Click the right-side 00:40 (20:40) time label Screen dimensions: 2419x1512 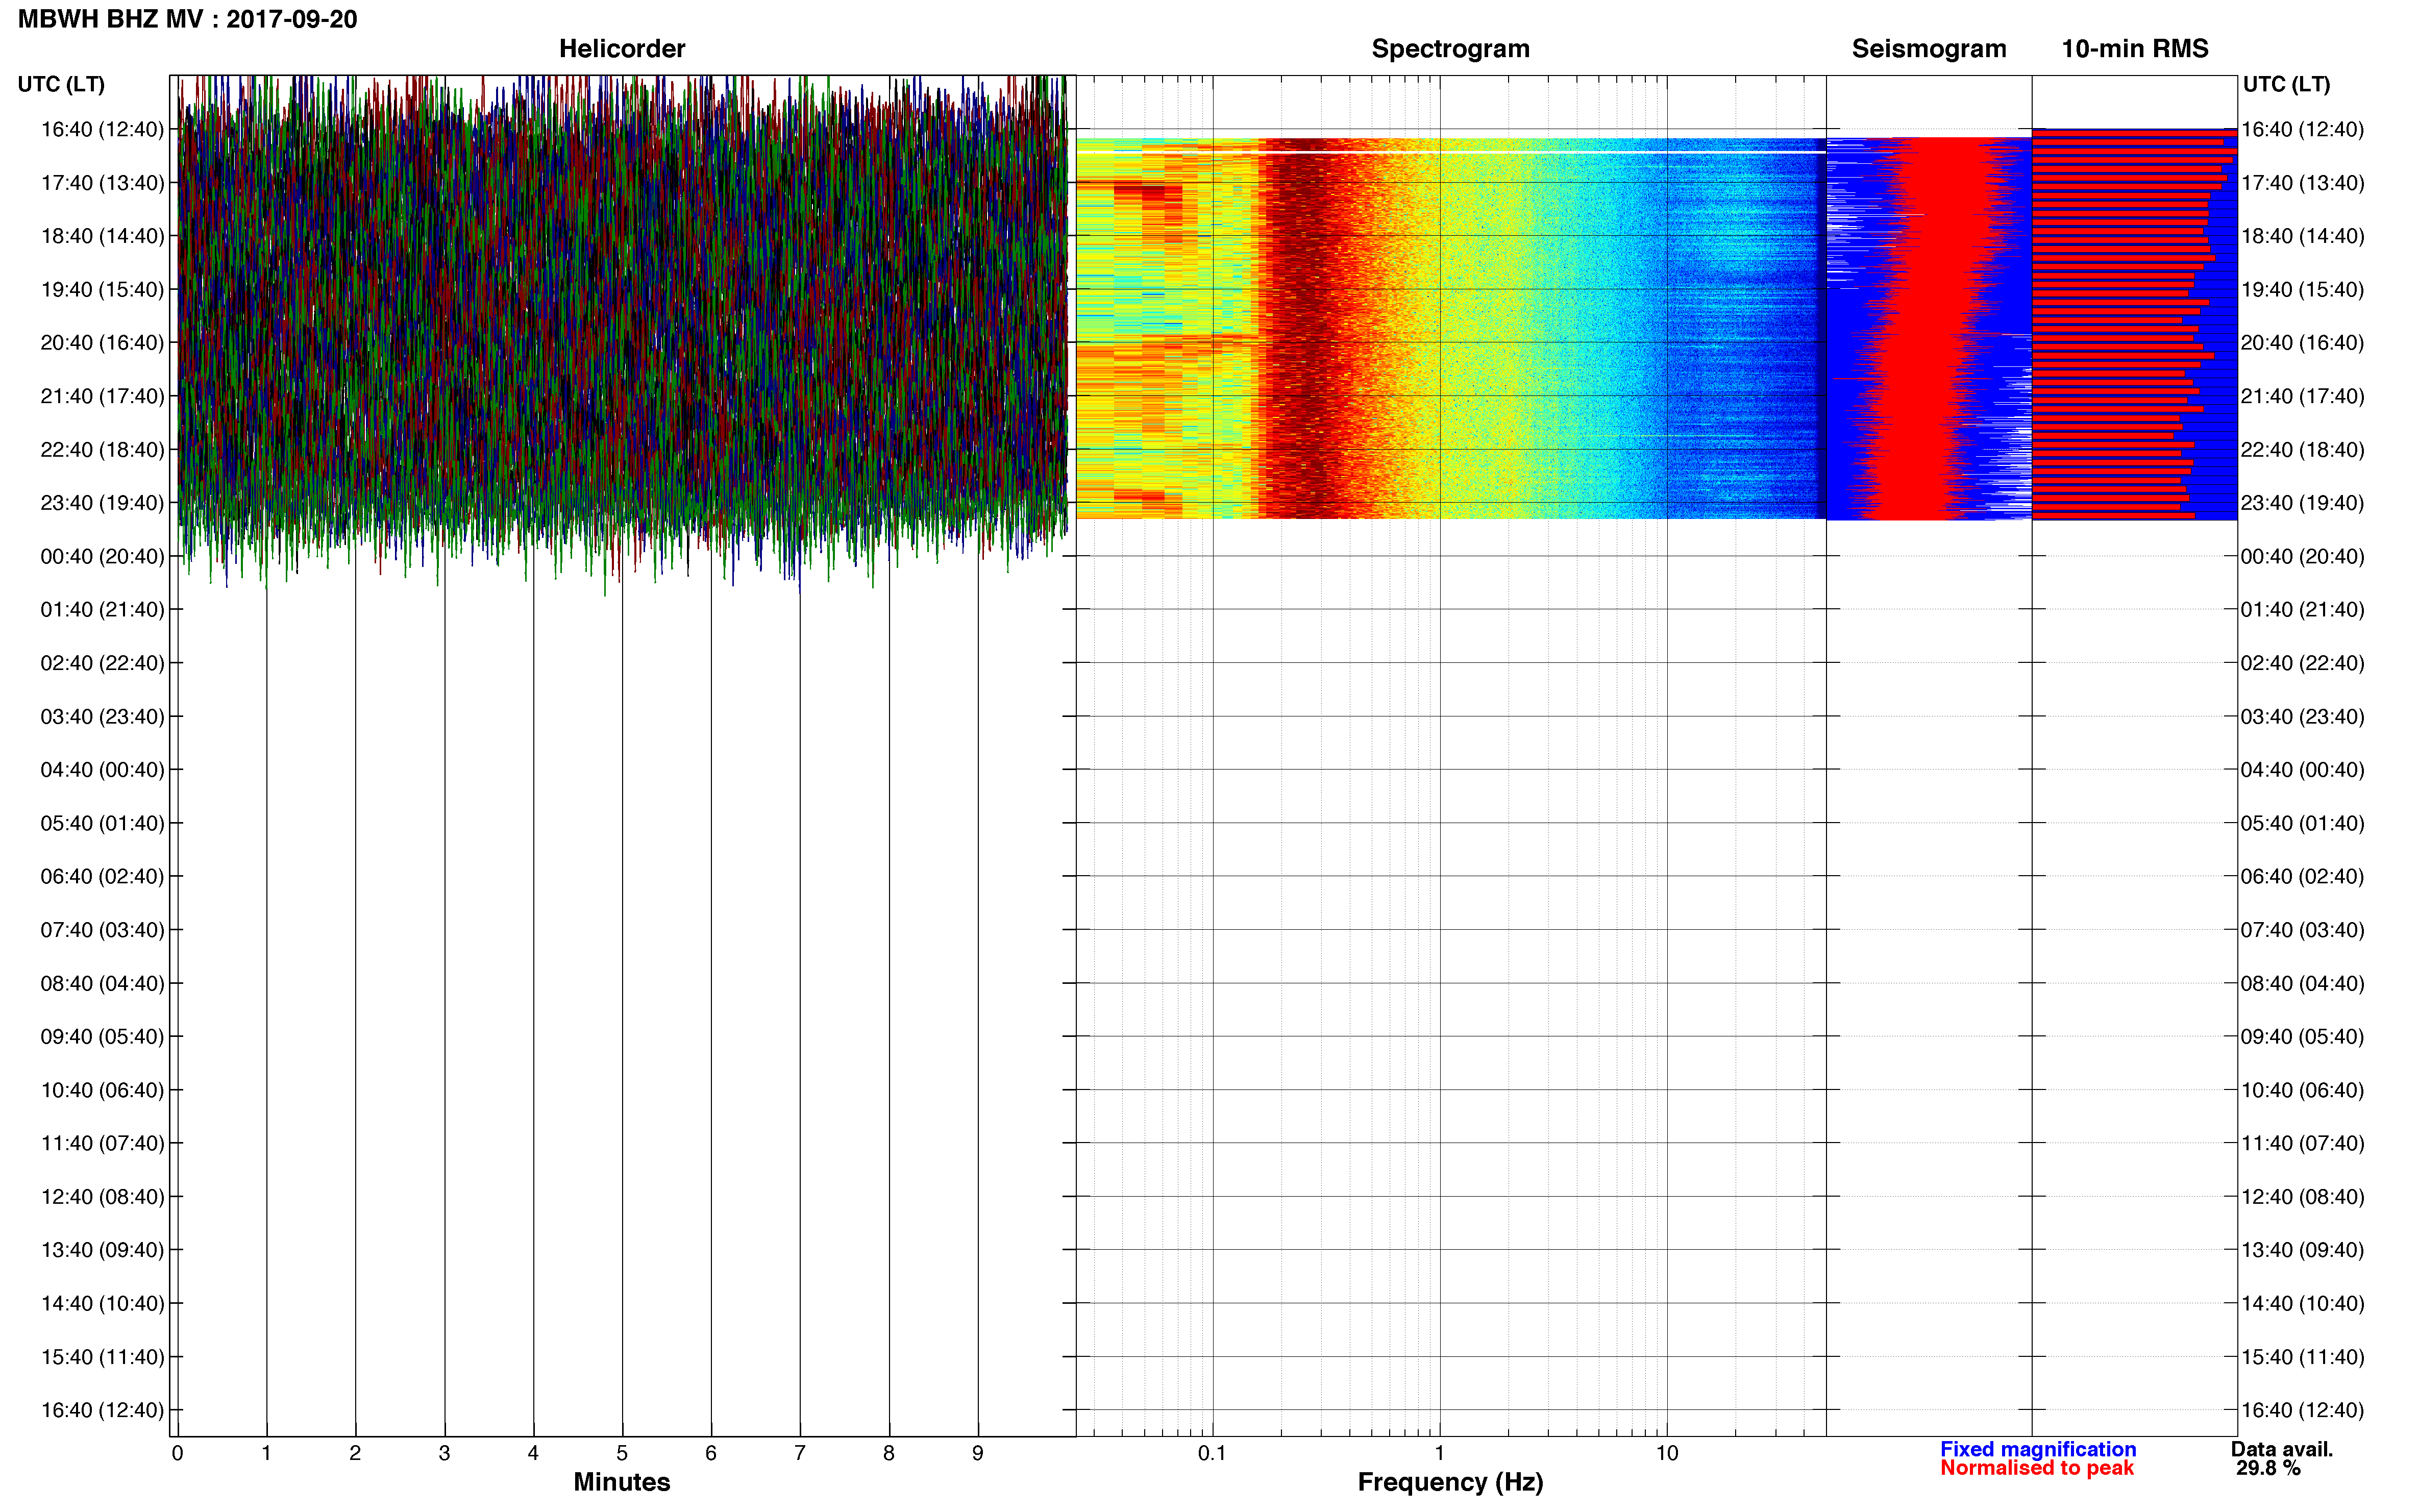pos(2302,556)
